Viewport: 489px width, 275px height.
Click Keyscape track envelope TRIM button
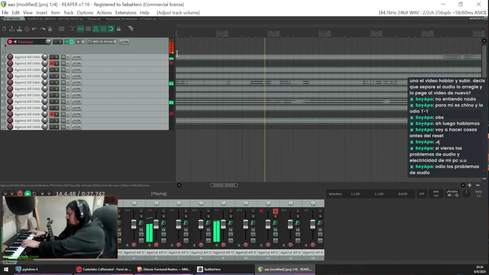tap(124, 42)
